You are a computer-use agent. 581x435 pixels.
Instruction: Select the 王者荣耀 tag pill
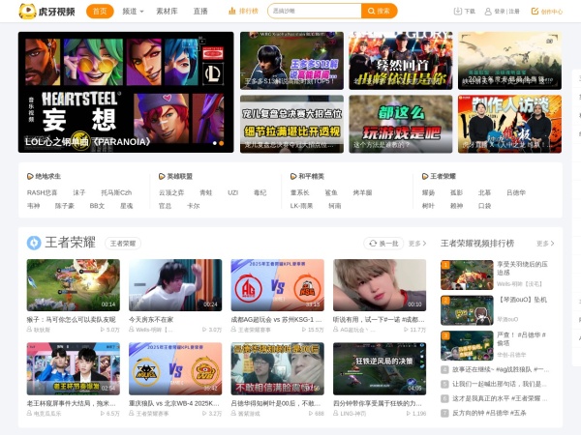[124, 244]
